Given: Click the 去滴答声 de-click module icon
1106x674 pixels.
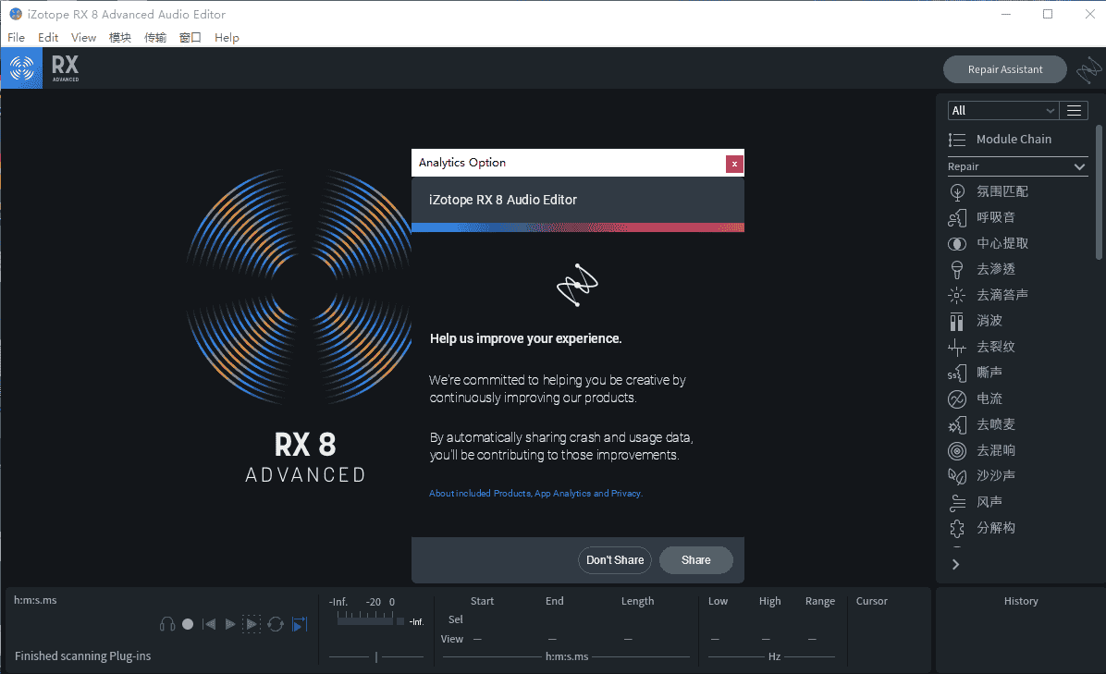Looking at the screenshot, I should pyautogui.click(x=957, y=295).
